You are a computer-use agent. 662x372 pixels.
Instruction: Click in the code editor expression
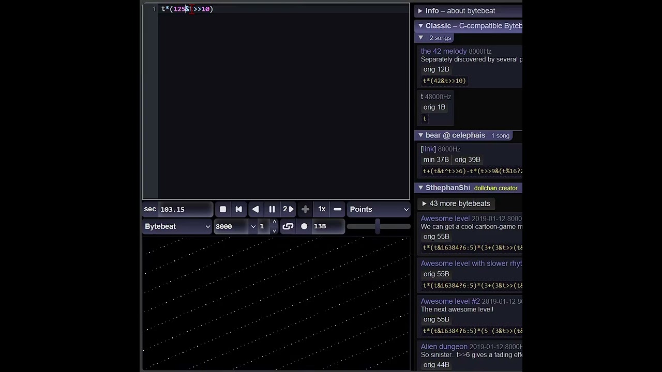click(187, 9)
